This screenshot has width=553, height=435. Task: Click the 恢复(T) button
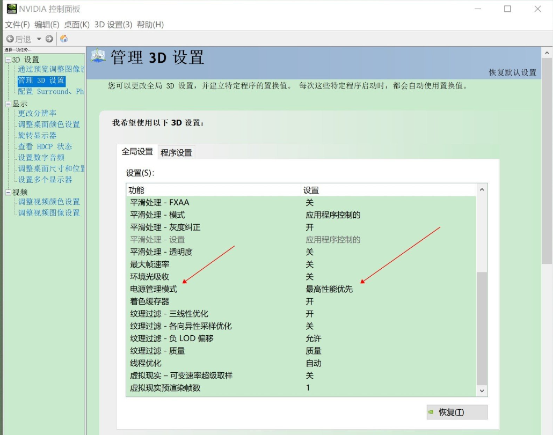pyautogui.click(x=457, y=412)
